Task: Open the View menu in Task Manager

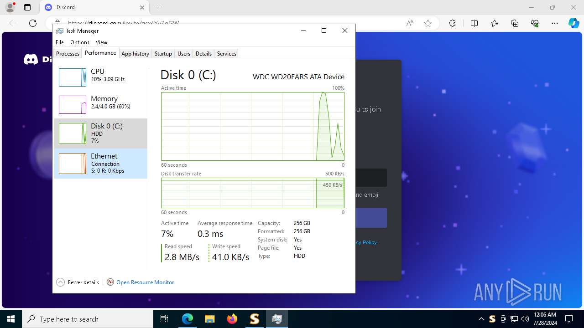Action: tap(101, 42)
